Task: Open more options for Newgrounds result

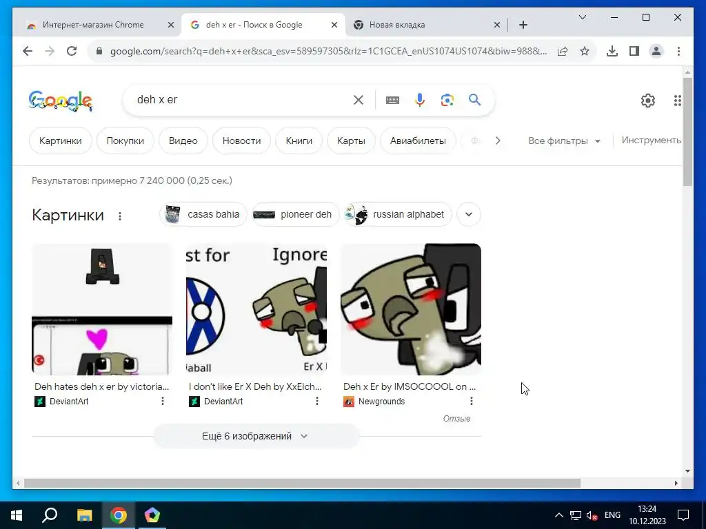Action: 472,401
